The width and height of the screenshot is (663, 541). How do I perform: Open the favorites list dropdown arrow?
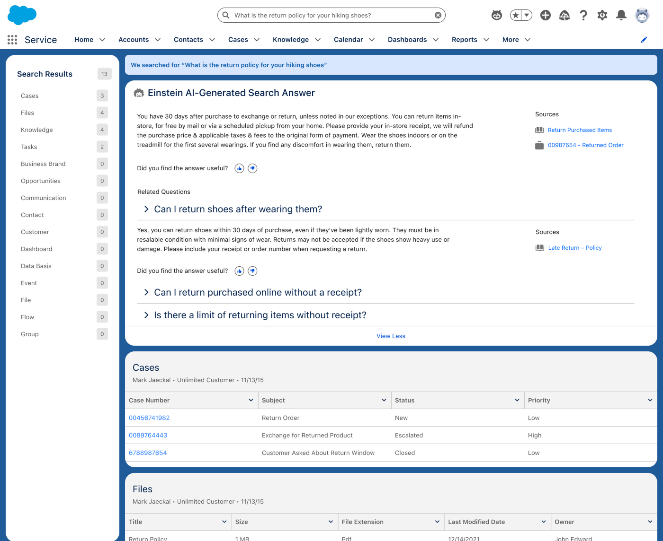click(x=526, y=15)
